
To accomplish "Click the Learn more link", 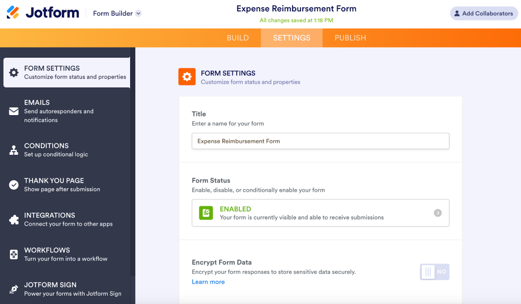I will tap(208, 282).
